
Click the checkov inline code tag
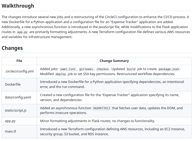pos(102,69)
